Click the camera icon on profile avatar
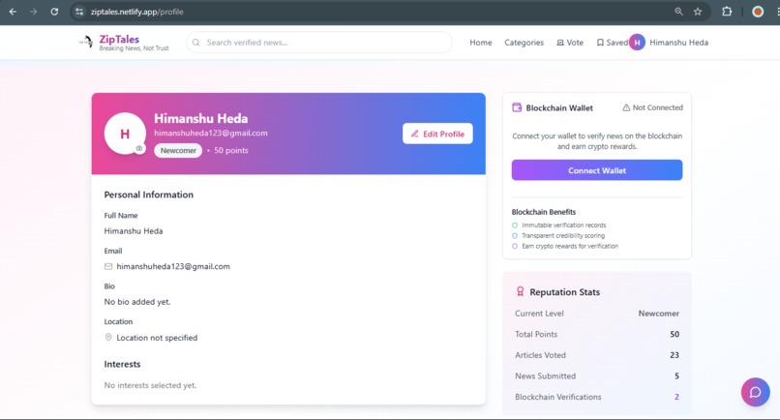Screen dimensions: 780x420 point(139,148)
